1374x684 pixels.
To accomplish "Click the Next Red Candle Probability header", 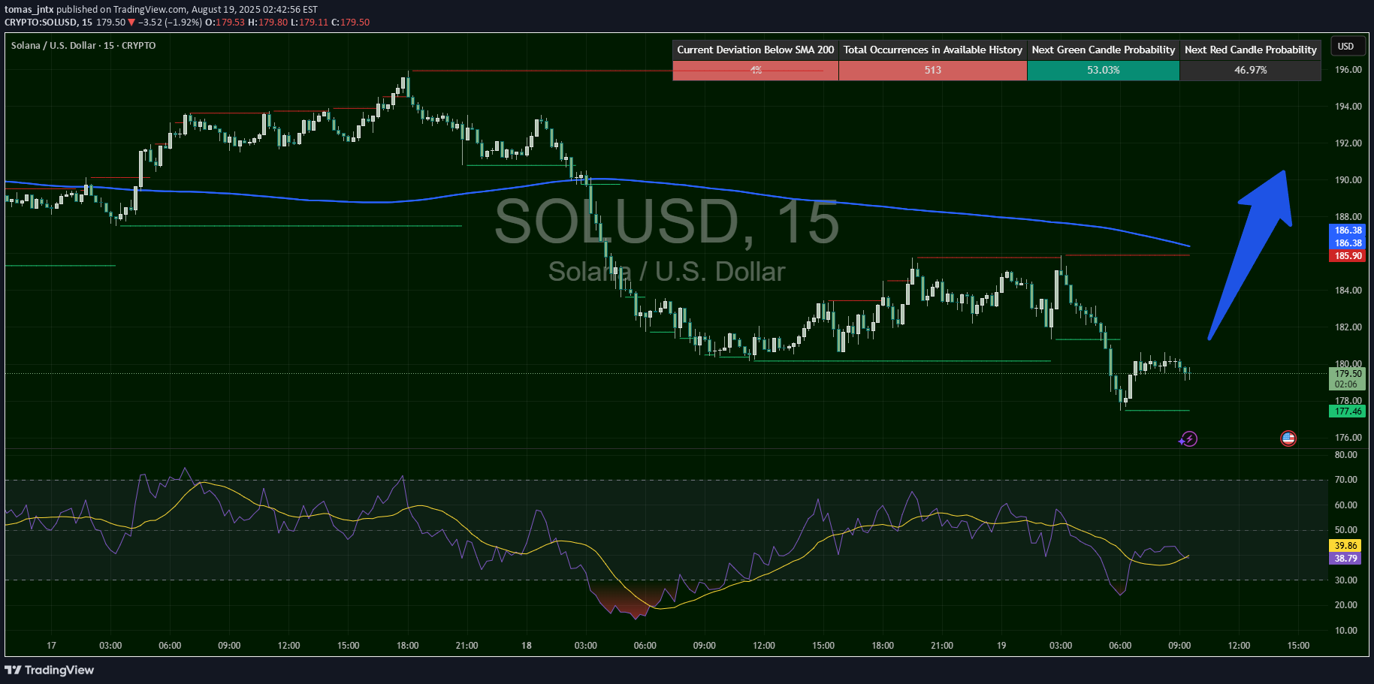I will tap(1250, 50).
